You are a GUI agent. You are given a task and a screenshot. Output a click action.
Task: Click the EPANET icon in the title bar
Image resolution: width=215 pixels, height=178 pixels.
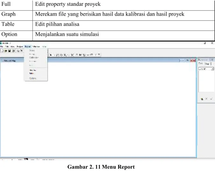(1, 43)
